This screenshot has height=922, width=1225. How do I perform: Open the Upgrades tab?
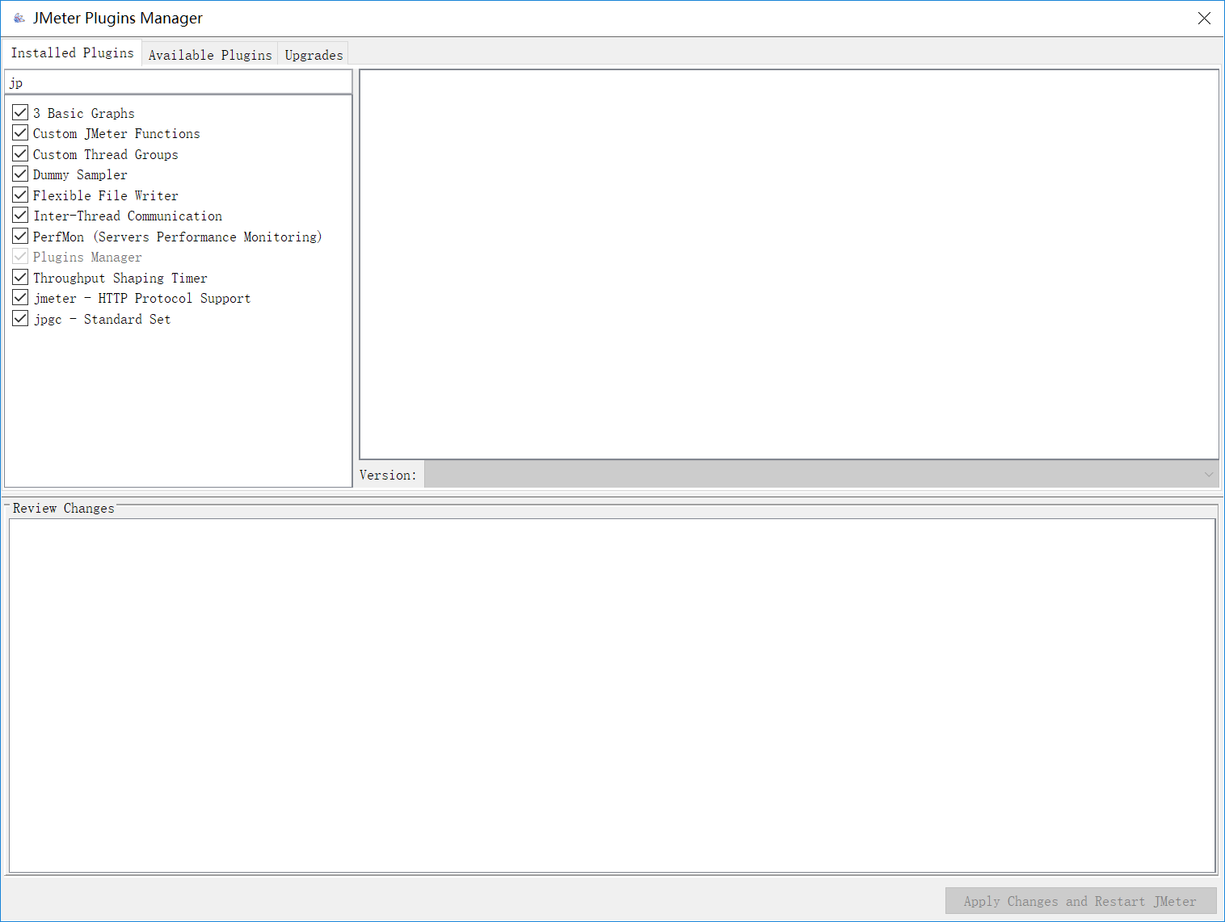(x=314, y=55)
